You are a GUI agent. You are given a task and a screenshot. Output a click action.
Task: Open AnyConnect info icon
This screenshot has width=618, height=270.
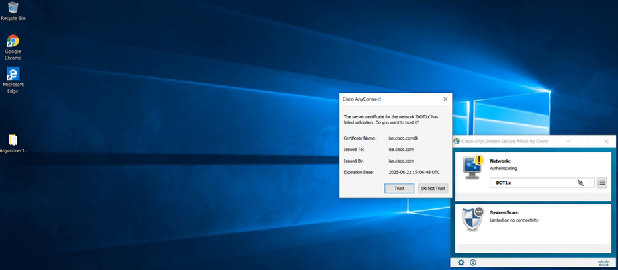(x=473, y=263)
